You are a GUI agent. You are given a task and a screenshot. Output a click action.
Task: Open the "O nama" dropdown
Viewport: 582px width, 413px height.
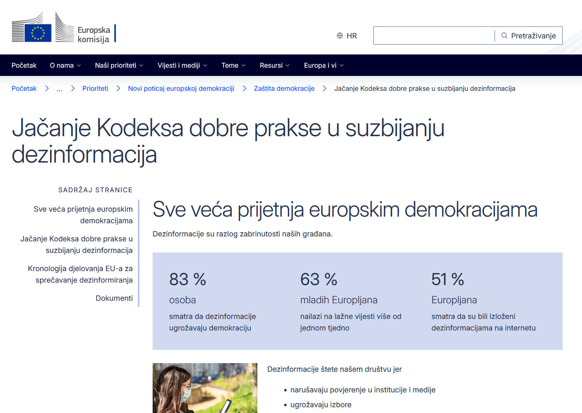coord(65,65)
